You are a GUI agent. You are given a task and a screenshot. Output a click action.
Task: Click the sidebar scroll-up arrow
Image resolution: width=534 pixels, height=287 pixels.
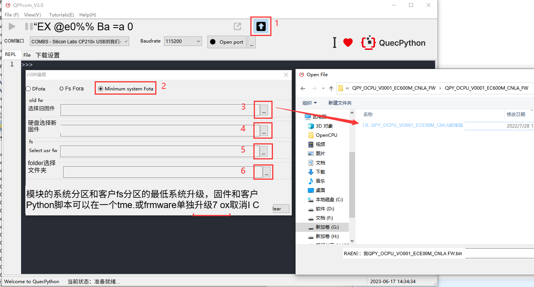pos(352,112)
